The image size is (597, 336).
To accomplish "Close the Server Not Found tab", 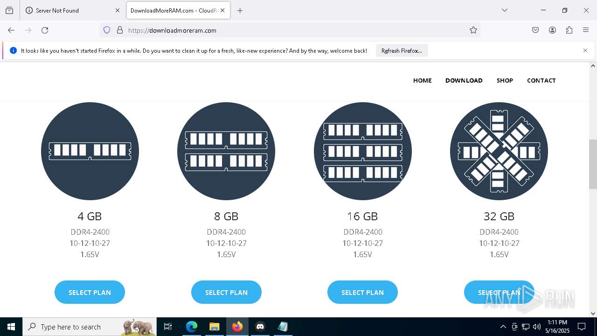I will pyautogui.click(x=118, y=10).
